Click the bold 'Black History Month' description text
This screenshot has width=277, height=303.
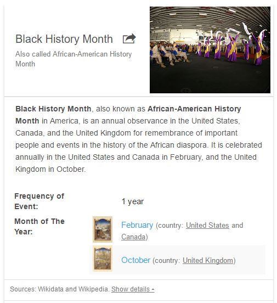pyautogui.click(x=53, y=109)
